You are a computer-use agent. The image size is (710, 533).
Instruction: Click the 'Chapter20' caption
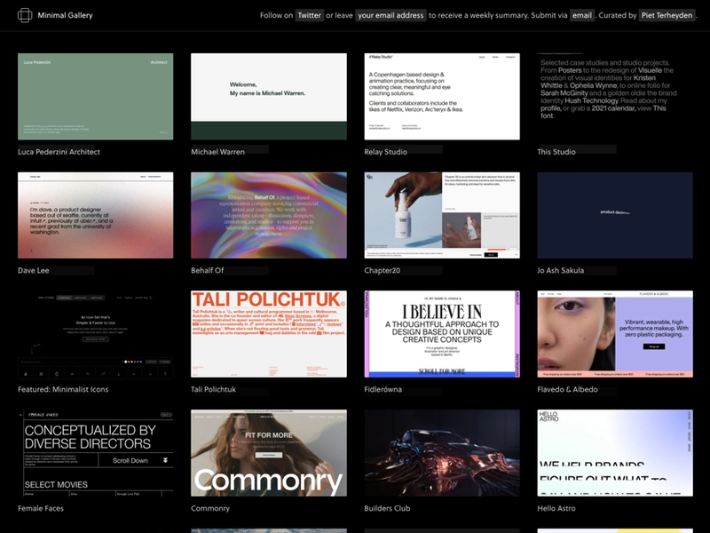pos(383,271)
